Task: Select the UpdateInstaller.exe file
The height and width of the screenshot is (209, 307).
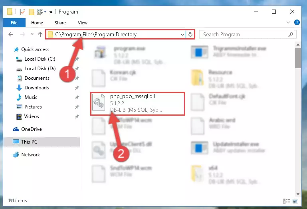Action: (228, 147)
